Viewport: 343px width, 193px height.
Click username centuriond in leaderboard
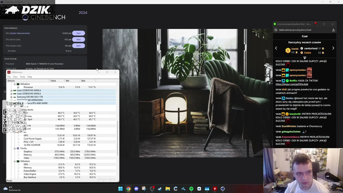[311, 49]
